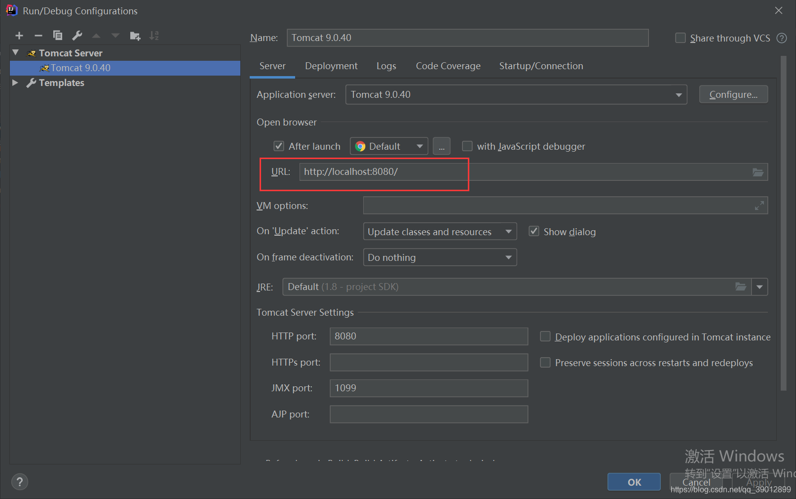Image resolution: width=796 pixels, height=499 pixels.
Task: Switch to the Logs tab
Action: click(386, 66)
